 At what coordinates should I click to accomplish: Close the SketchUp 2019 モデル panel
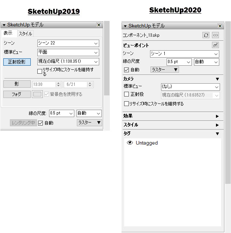(99, 25)
